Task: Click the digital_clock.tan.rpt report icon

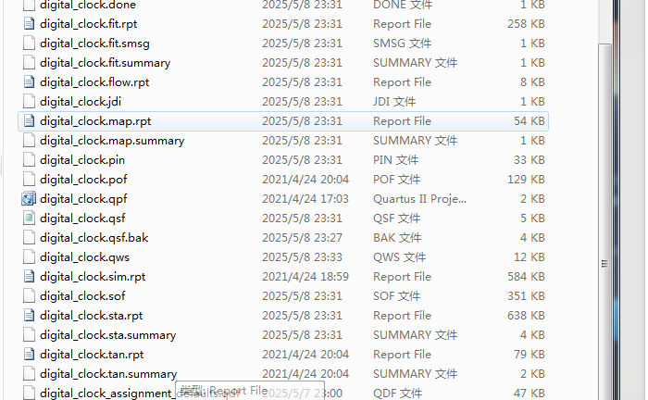Action: (29, 354)
